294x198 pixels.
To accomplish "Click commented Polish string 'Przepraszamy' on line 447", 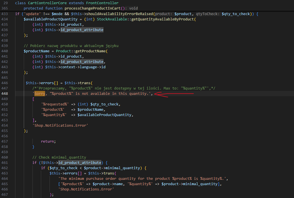I will coord(51,88).
